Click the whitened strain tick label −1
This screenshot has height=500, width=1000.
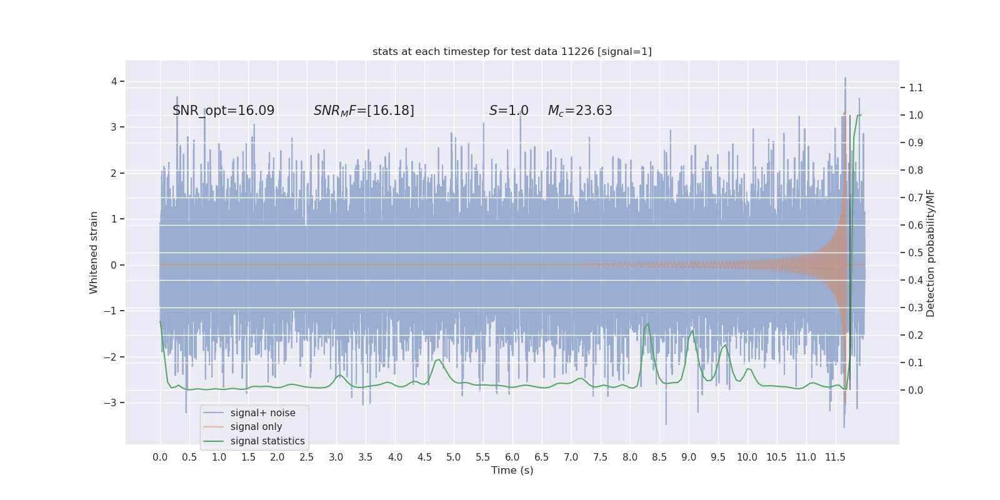click(x=110, y=311)
